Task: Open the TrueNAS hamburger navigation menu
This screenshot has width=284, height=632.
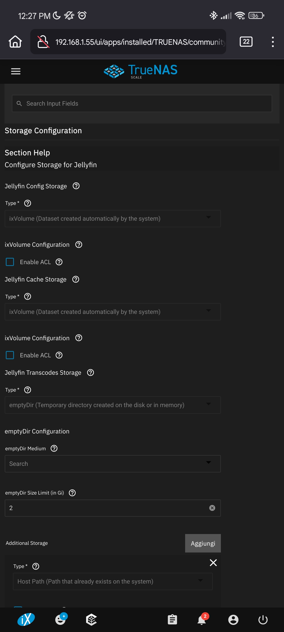Action: [x=16, y=71]
